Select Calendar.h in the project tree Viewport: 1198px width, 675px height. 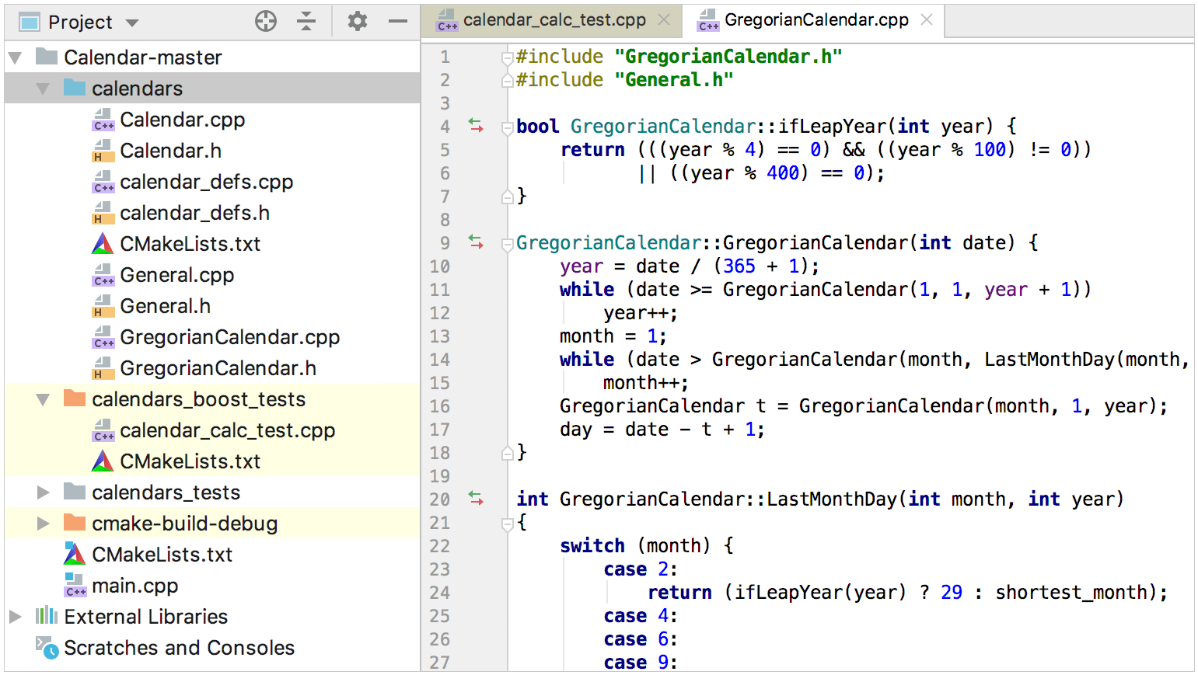tap(170, 151)
